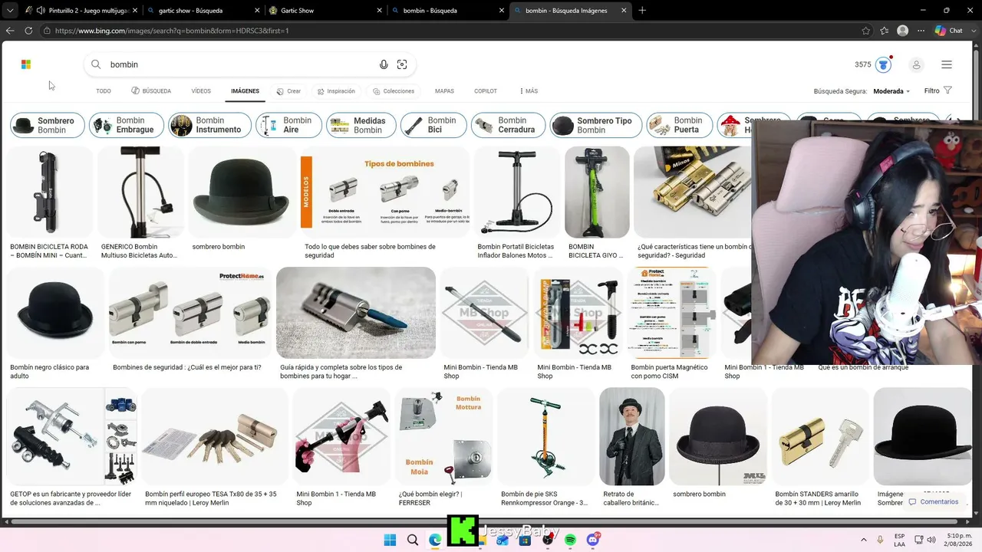The height and width of the screenshot is (552, 982).
Task: Select the Bombin Aire chip
Action: [289, 125]
